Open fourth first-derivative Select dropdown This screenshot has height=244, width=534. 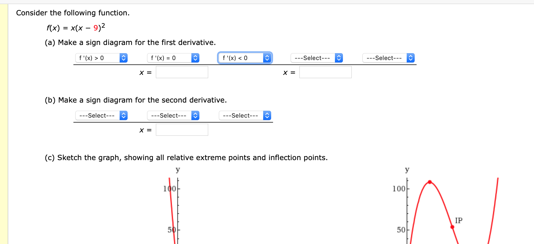[x=317, y=58]
